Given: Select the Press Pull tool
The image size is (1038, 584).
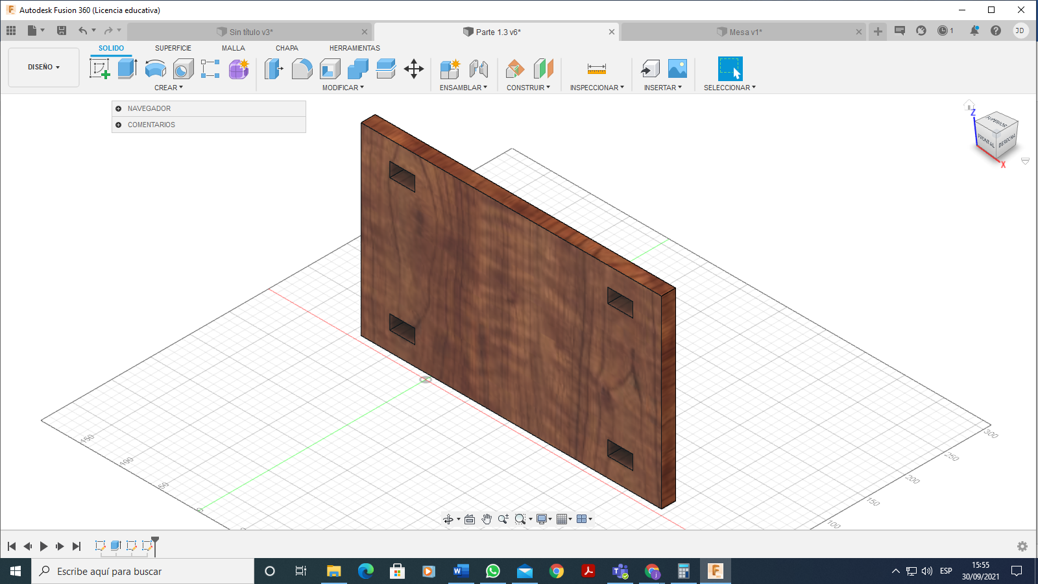Looking at the screenshot, I should click(x=274, y=68).
